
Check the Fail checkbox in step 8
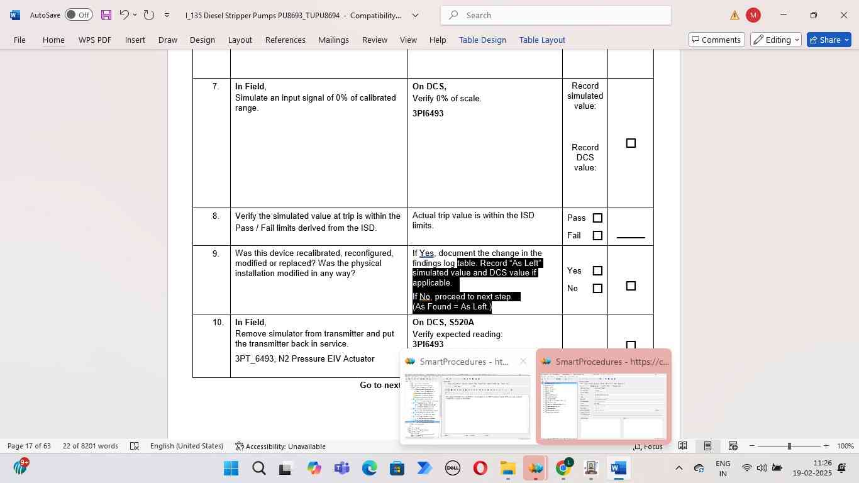point(597,236)
